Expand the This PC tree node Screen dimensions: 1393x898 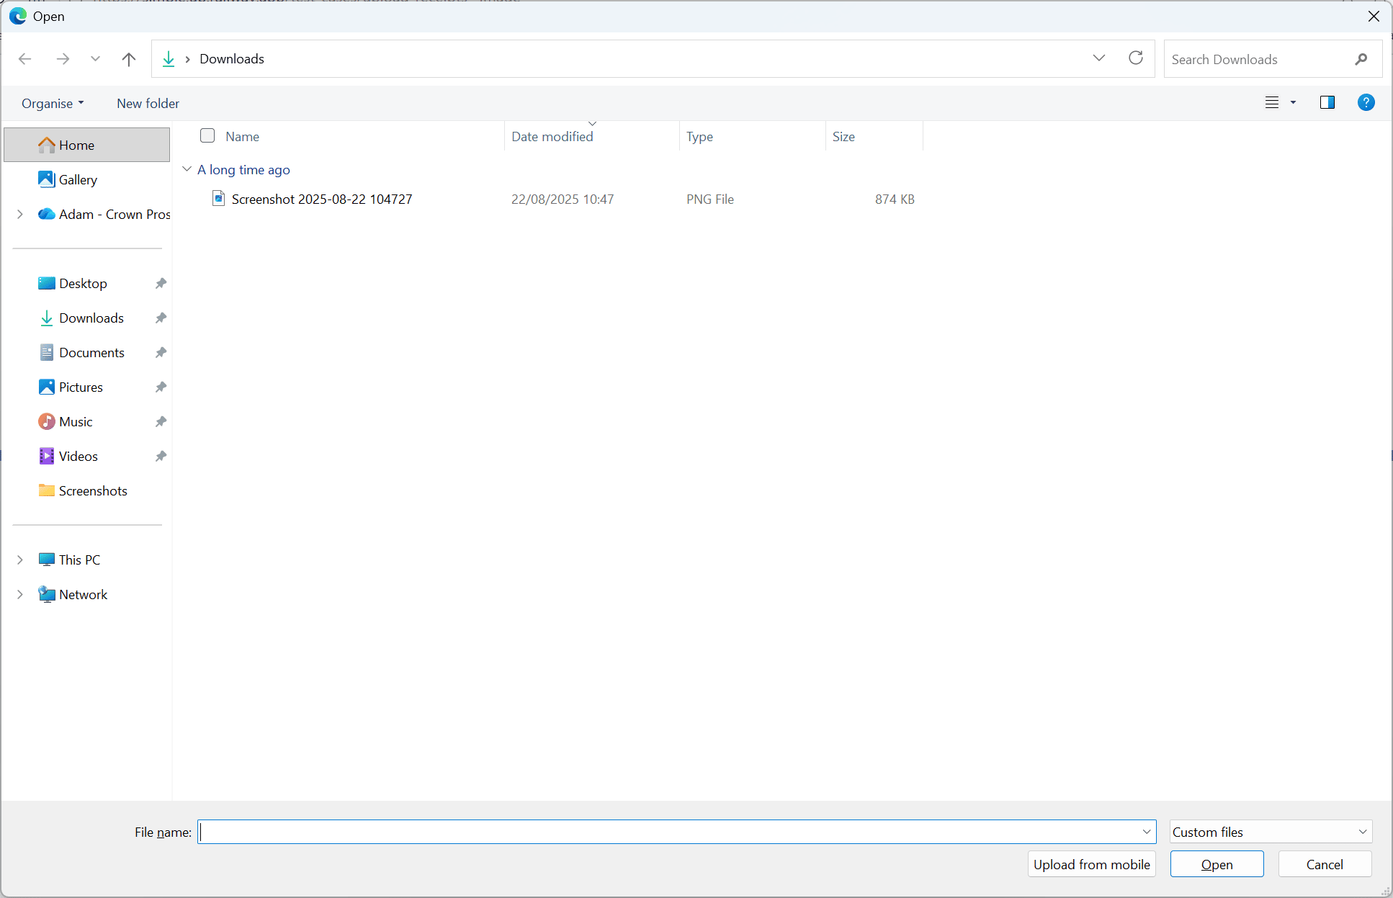(x=20, y=560)
